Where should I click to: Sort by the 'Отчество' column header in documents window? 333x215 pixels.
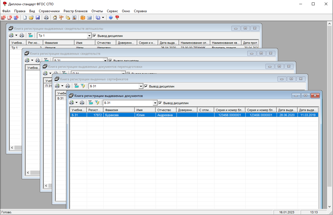click(x=166, y=110)
